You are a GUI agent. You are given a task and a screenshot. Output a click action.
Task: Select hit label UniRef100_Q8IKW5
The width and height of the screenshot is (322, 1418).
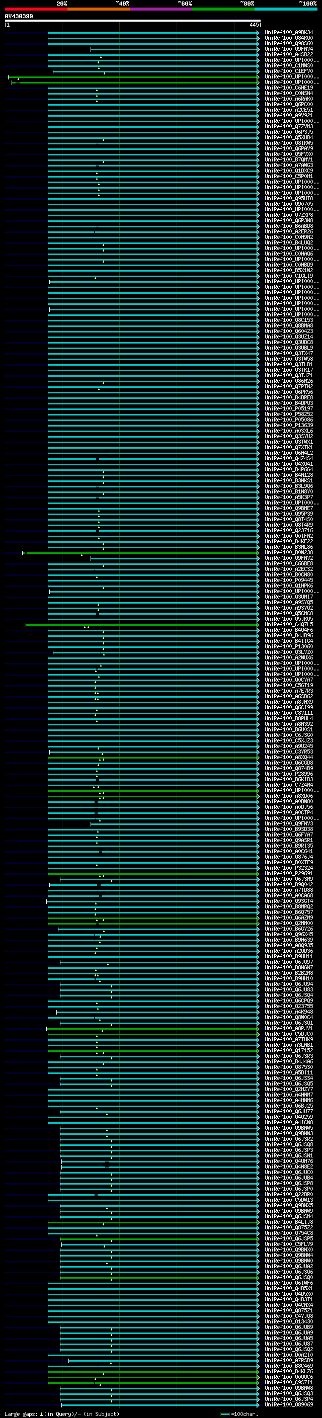(x=288, y=143)
